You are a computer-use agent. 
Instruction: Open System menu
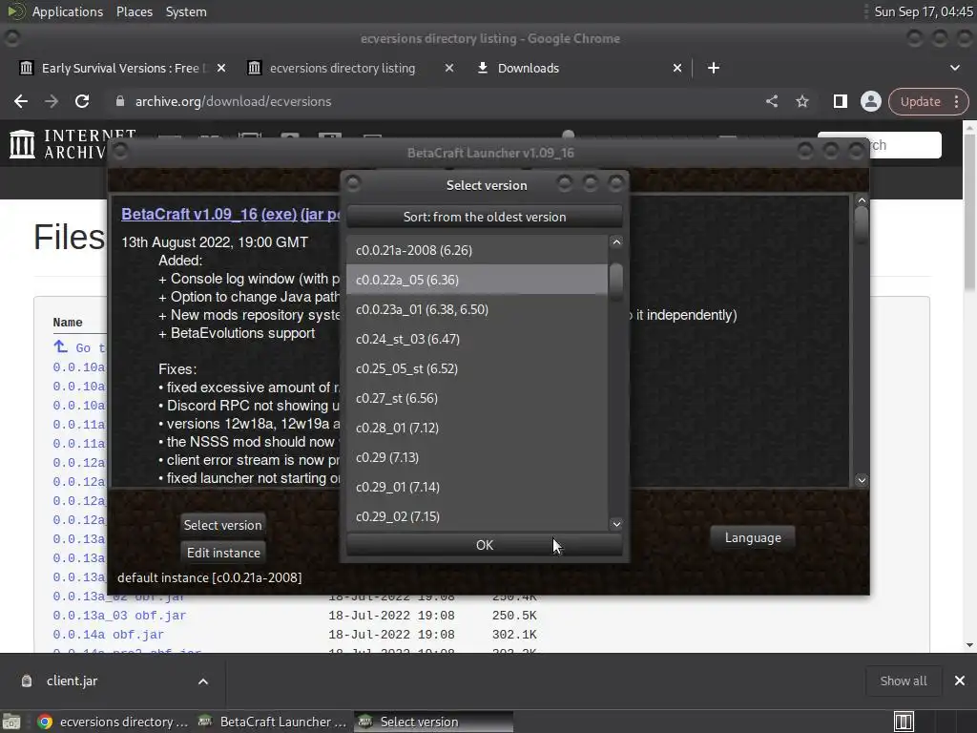tap(186, 11)
